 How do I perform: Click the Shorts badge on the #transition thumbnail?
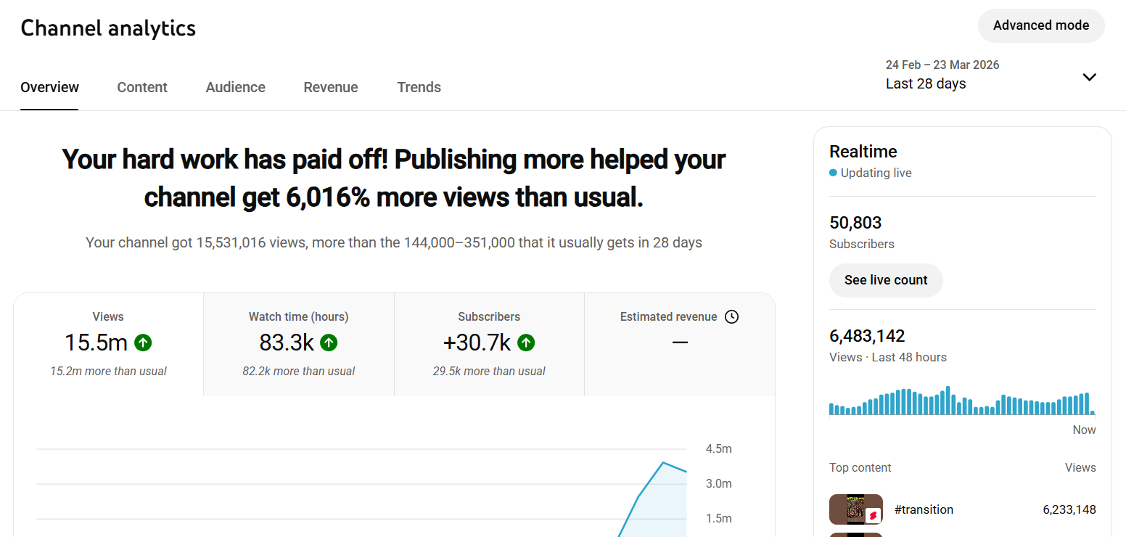[874, 515]
